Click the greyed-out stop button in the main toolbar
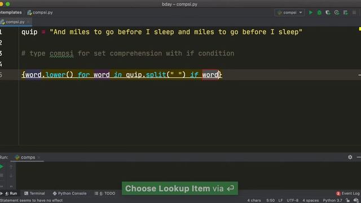Screen dimensions: 361x203 coord(354,12)
